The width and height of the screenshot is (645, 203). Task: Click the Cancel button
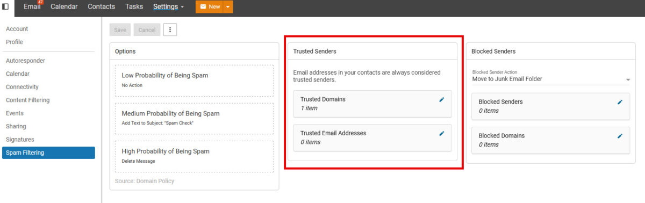point(147,30)
